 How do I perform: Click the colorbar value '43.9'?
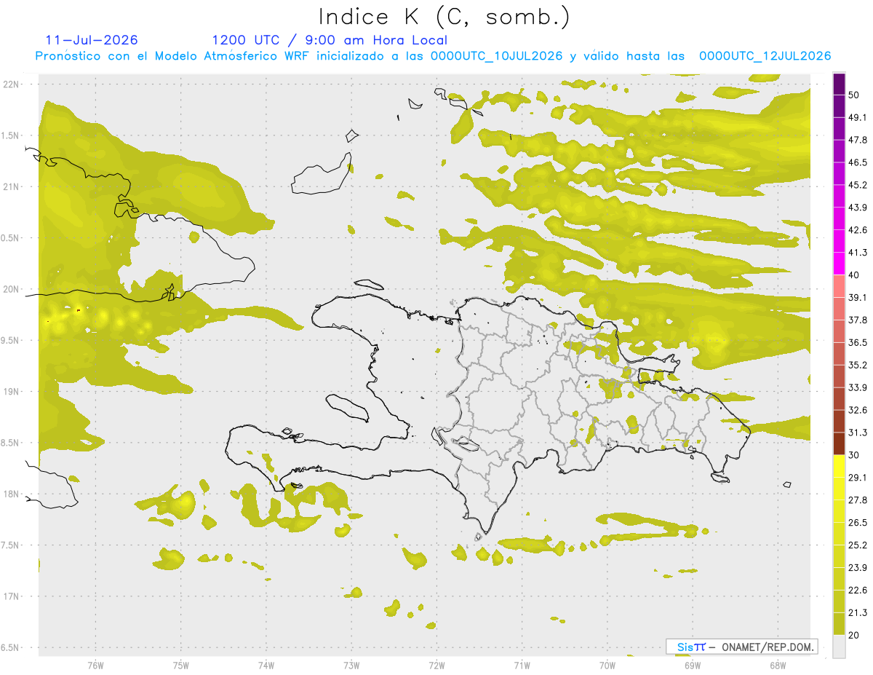858,208
